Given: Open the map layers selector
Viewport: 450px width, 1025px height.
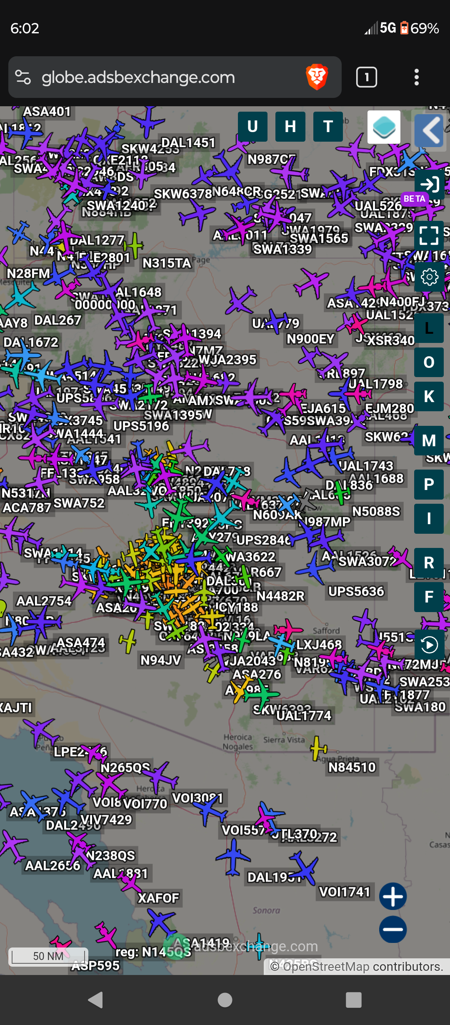Looking at the screenshot, I should [384, 127].
